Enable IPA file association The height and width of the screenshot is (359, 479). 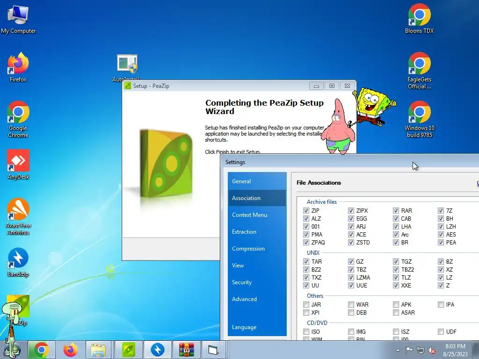(x=441, y=304)
